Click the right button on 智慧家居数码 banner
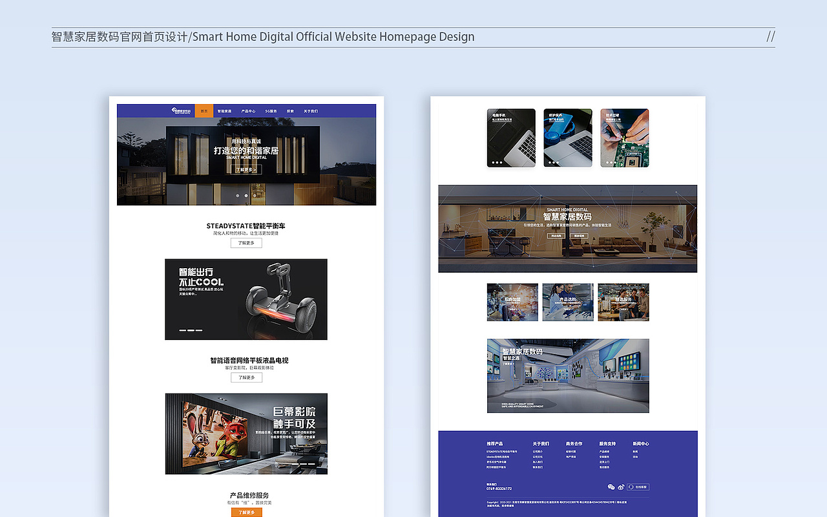The image size is (827, 517). tap(579, 236)
